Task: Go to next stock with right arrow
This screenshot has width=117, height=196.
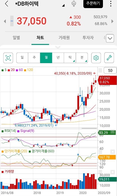Action: pos(112,21)
